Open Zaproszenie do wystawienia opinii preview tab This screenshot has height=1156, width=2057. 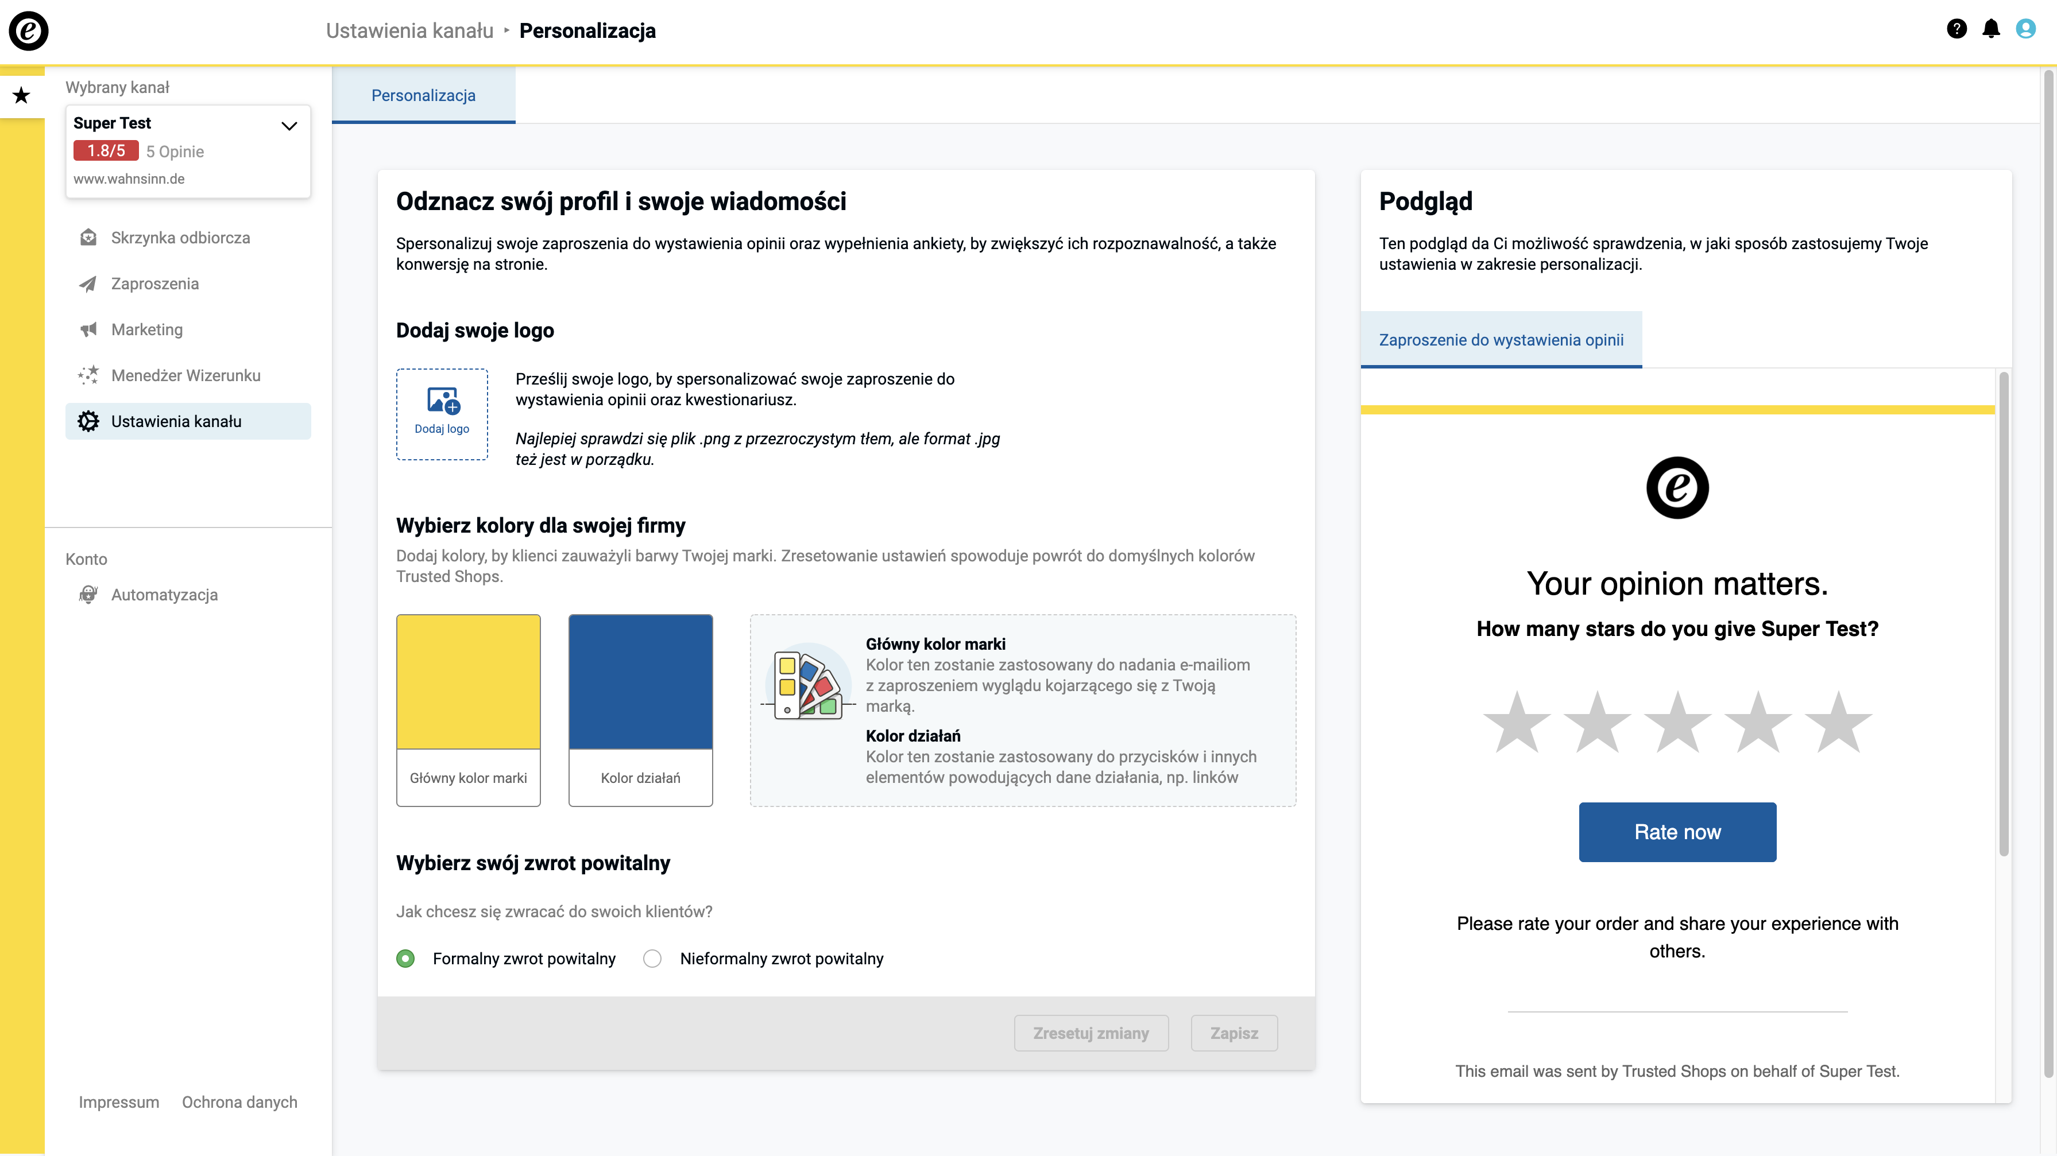(1501, 339)
